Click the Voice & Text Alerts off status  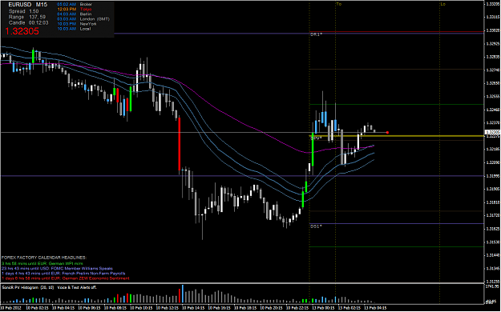pos(77,287)
